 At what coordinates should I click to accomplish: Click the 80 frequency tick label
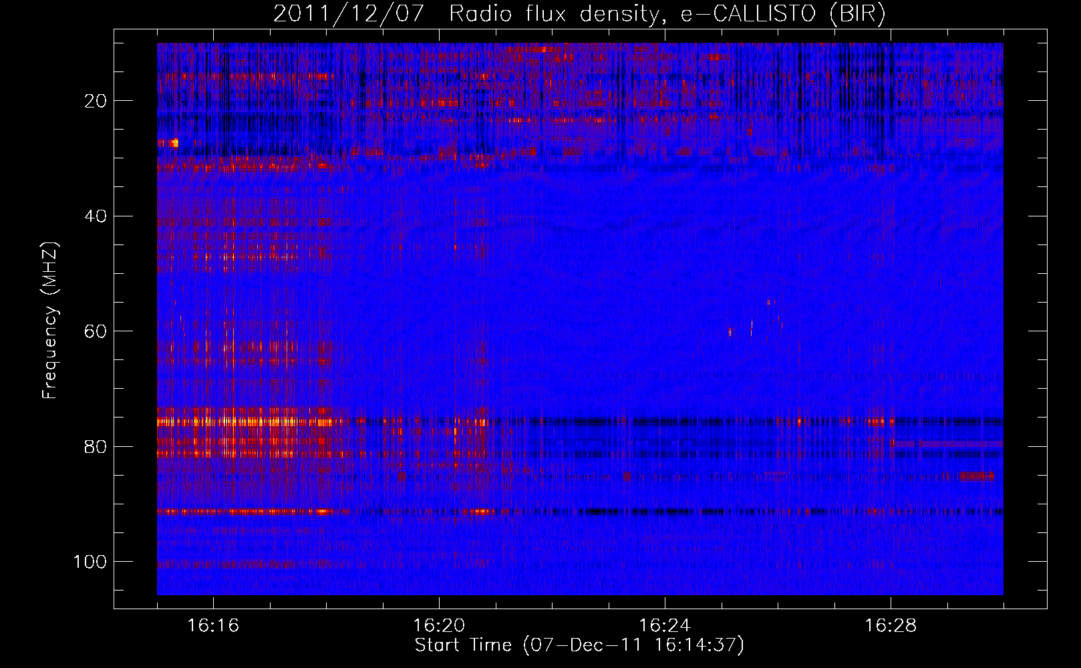[96, 446]
